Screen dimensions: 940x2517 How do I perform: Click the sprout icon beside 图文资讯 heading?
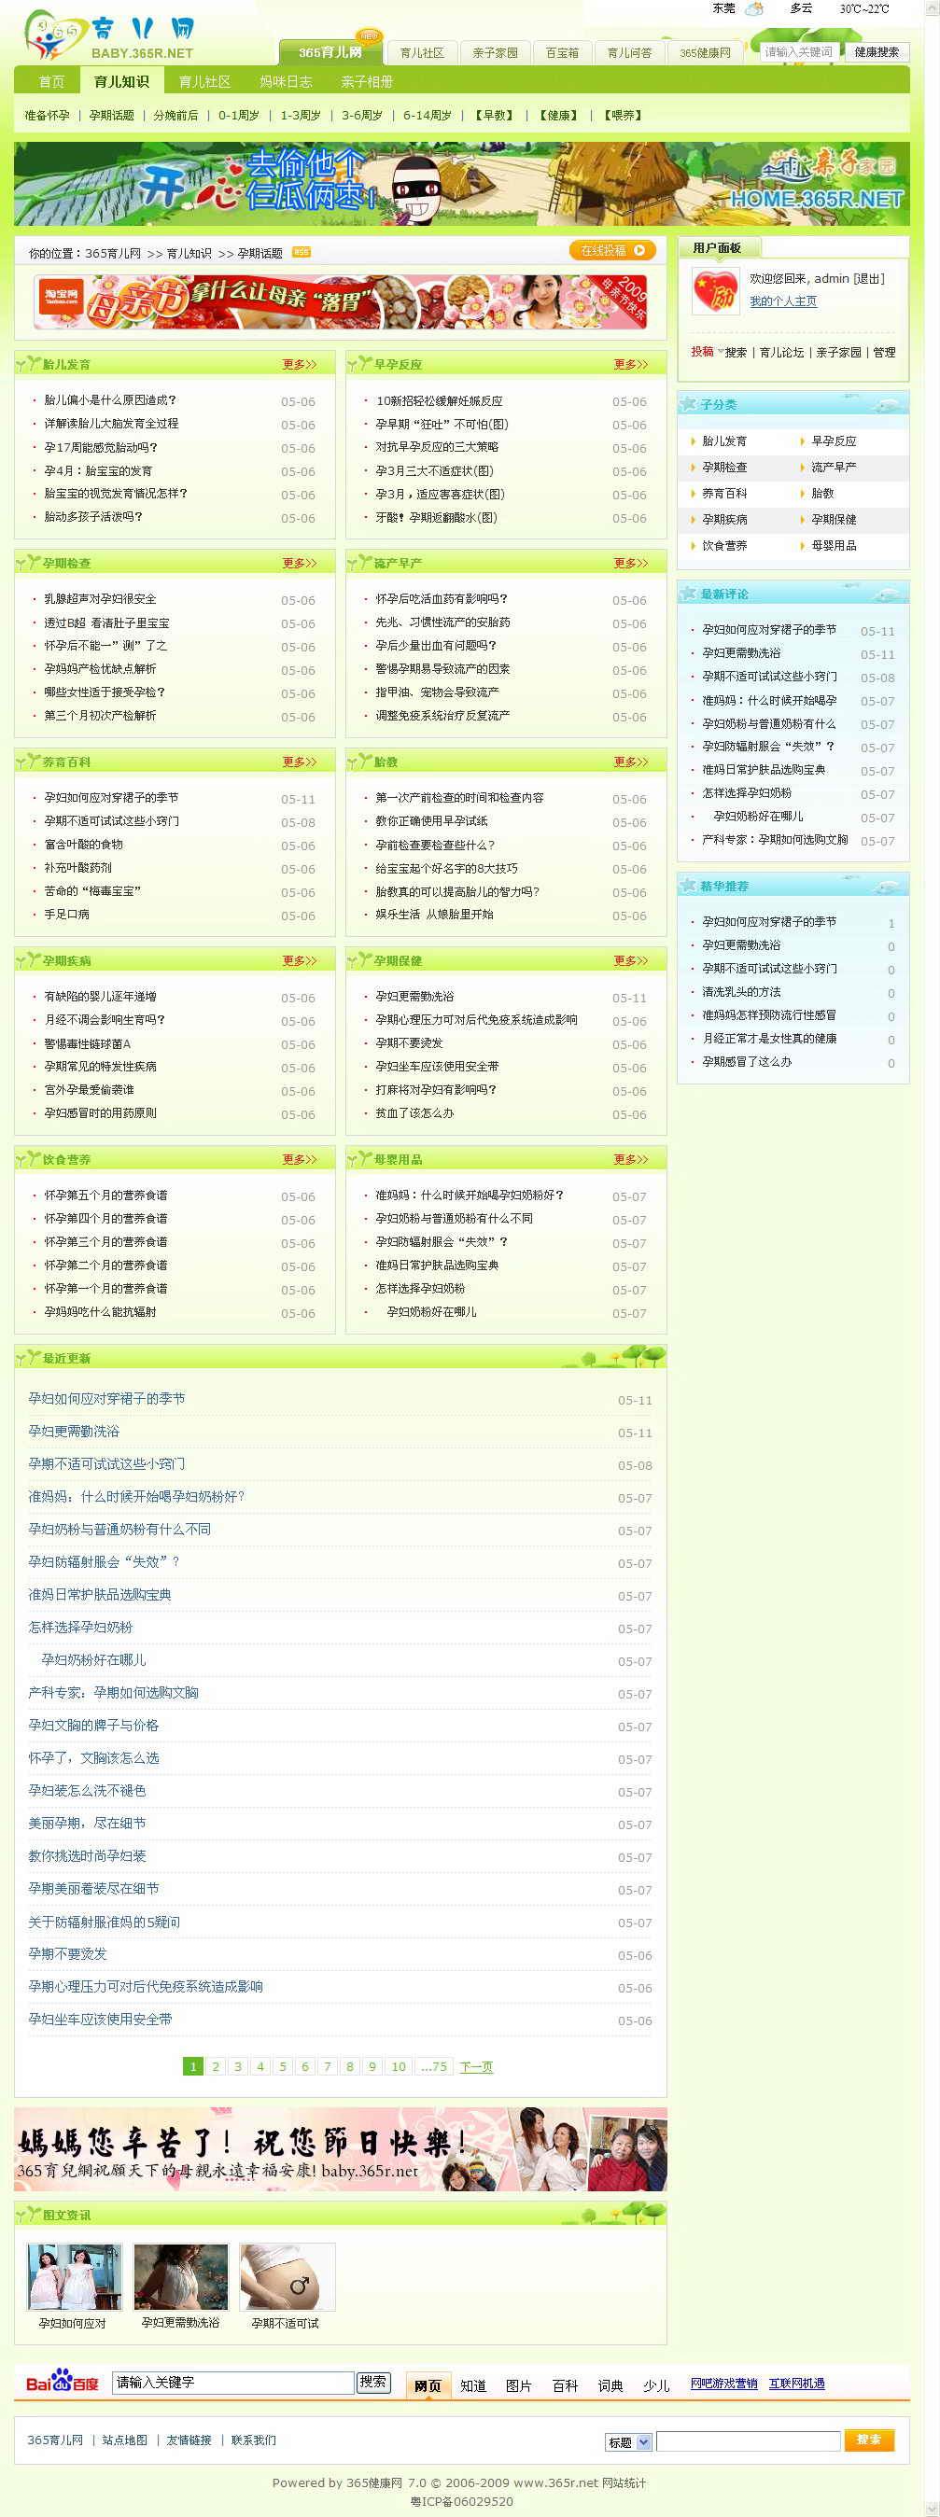point(28,2214)
